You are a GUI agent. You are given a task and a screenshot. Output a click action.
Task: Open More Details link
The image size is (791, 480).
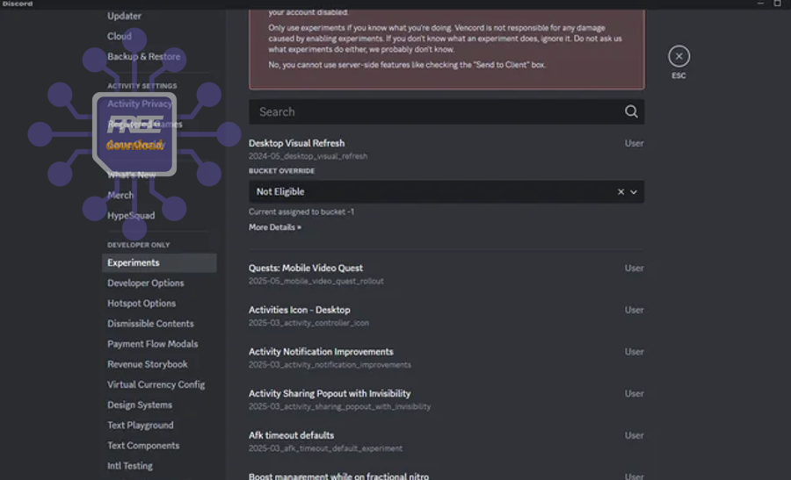tap(275, 227)
